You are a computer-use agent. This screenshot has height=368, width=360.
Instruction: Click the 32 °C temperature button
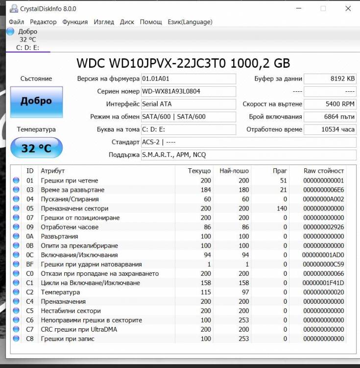tap(37, 148)
